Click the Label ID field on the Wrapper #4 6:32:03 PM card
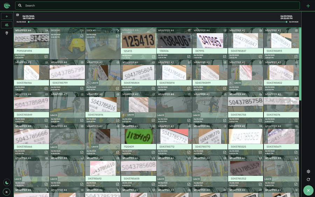The height and width of the screenshot is (197, 315). pyautogui.click(x=174, y=115)
